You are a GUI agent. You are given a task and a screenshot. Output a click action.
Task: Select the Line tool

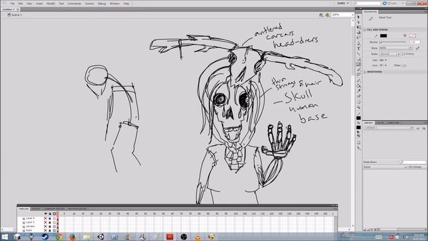point(358,54)
